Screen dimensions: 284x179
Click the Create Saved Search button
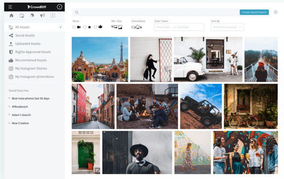point(254,12)
